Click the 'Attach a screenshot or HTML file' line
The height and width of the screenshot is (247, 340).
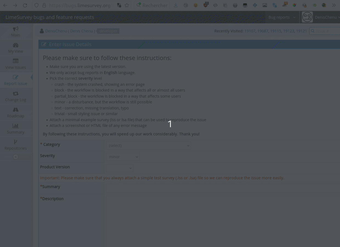tap(98, 126)
